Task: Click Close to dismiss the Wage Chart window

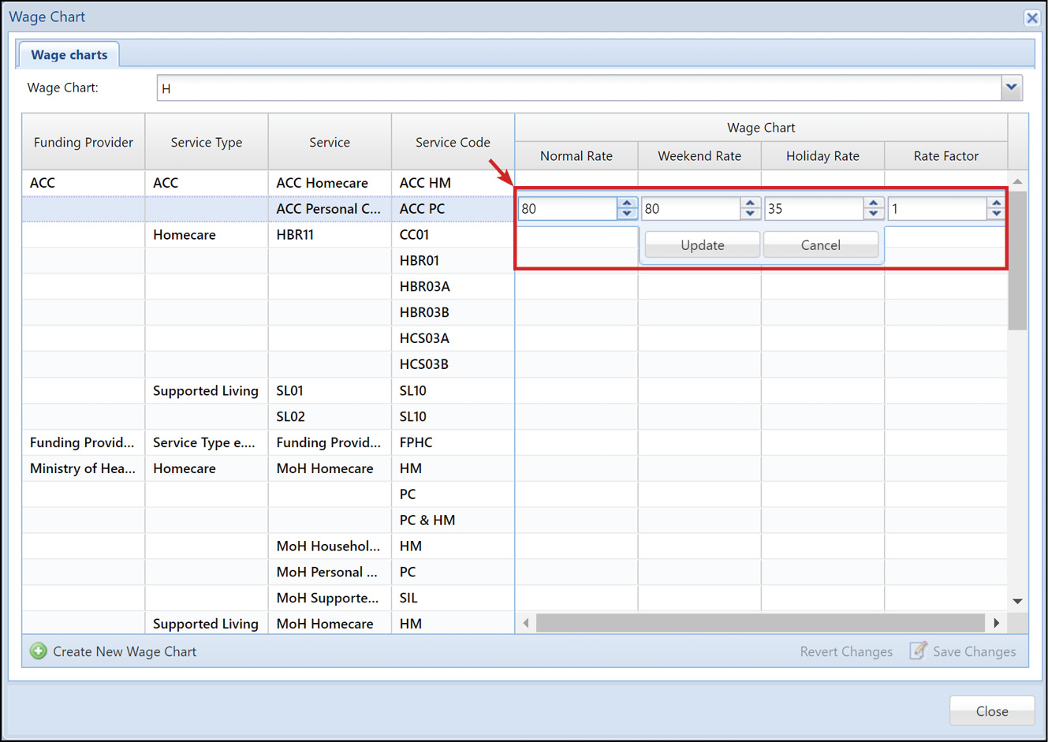Action: point(991,710)
